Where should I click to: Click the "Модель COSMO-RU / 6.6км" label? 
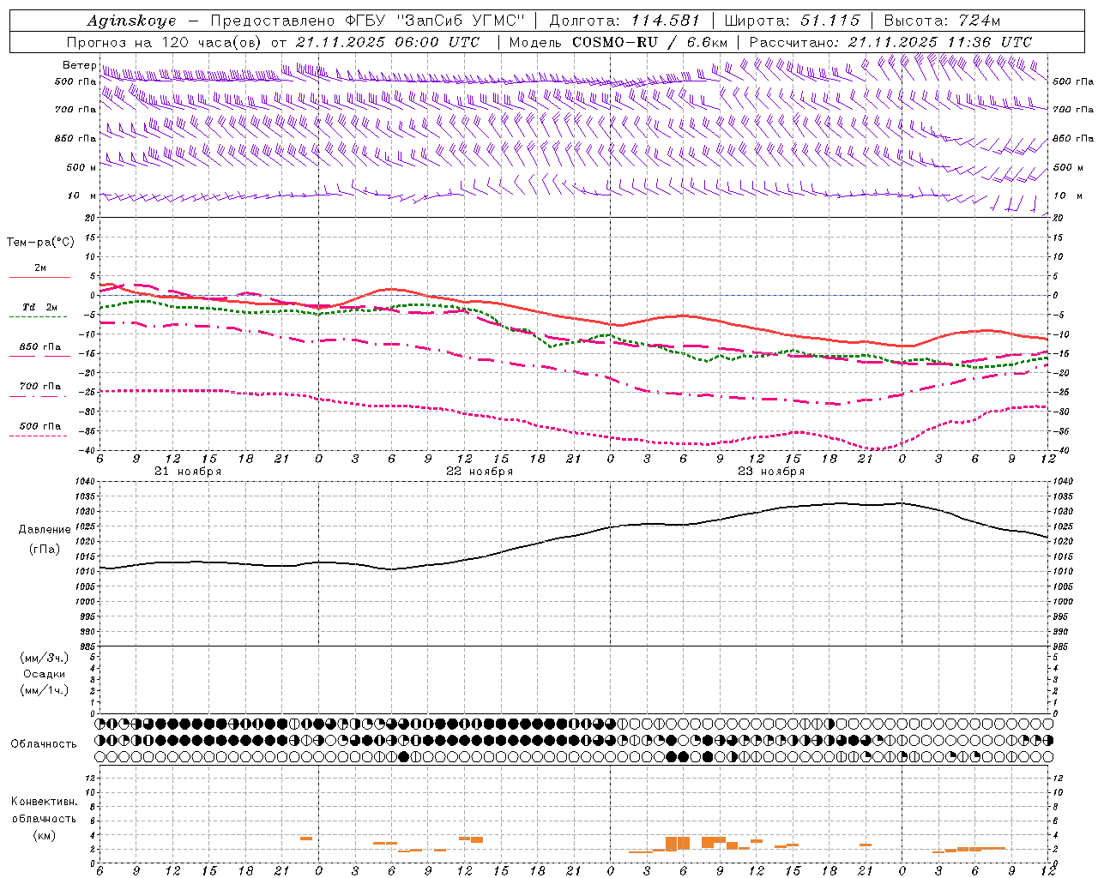(618, 42)
